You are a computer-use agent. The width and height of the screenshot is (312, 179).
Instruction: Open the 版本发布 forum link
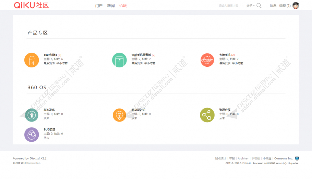49,110
